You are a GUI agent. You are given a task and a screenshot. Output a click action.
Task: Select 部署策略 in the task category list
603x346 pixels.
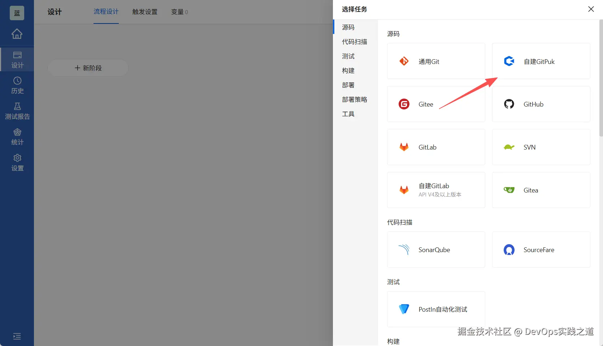click(355, 99)
